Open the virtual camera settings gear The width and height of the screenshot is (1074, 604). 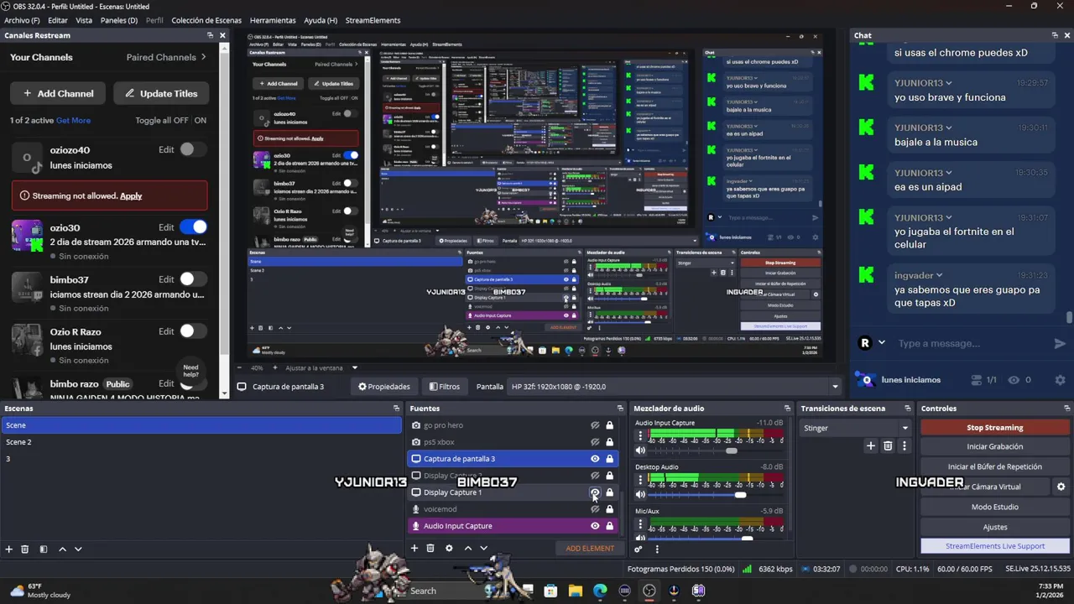[1061, 487]
